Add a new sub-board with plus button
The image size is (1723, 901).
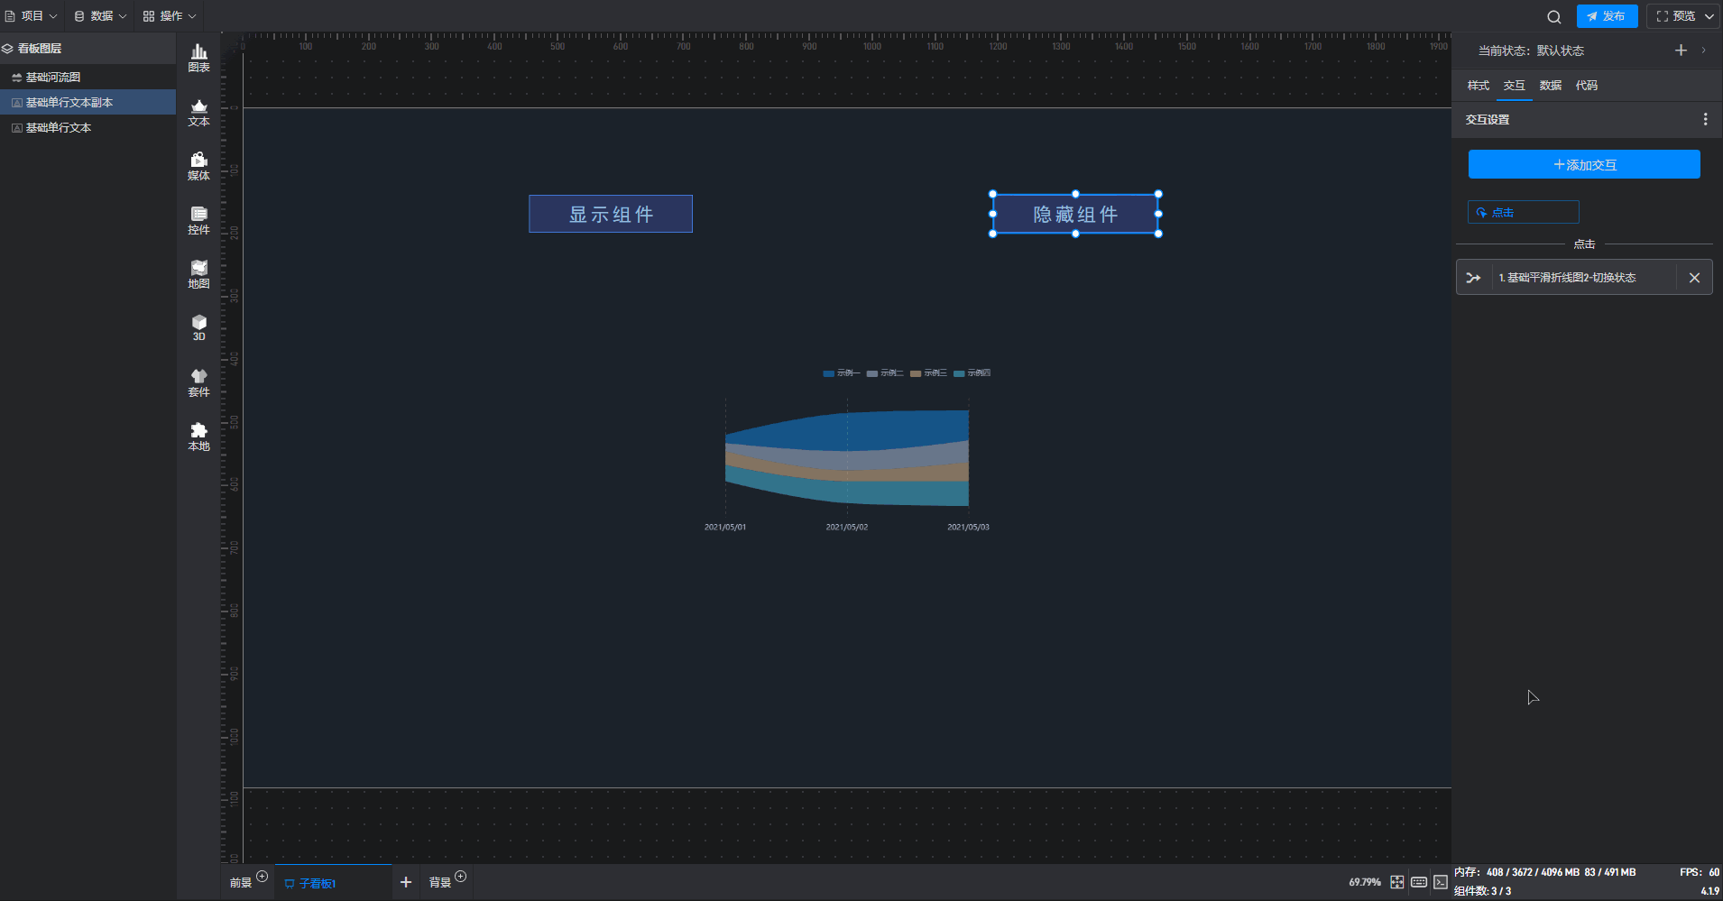[x=406, y=882]
